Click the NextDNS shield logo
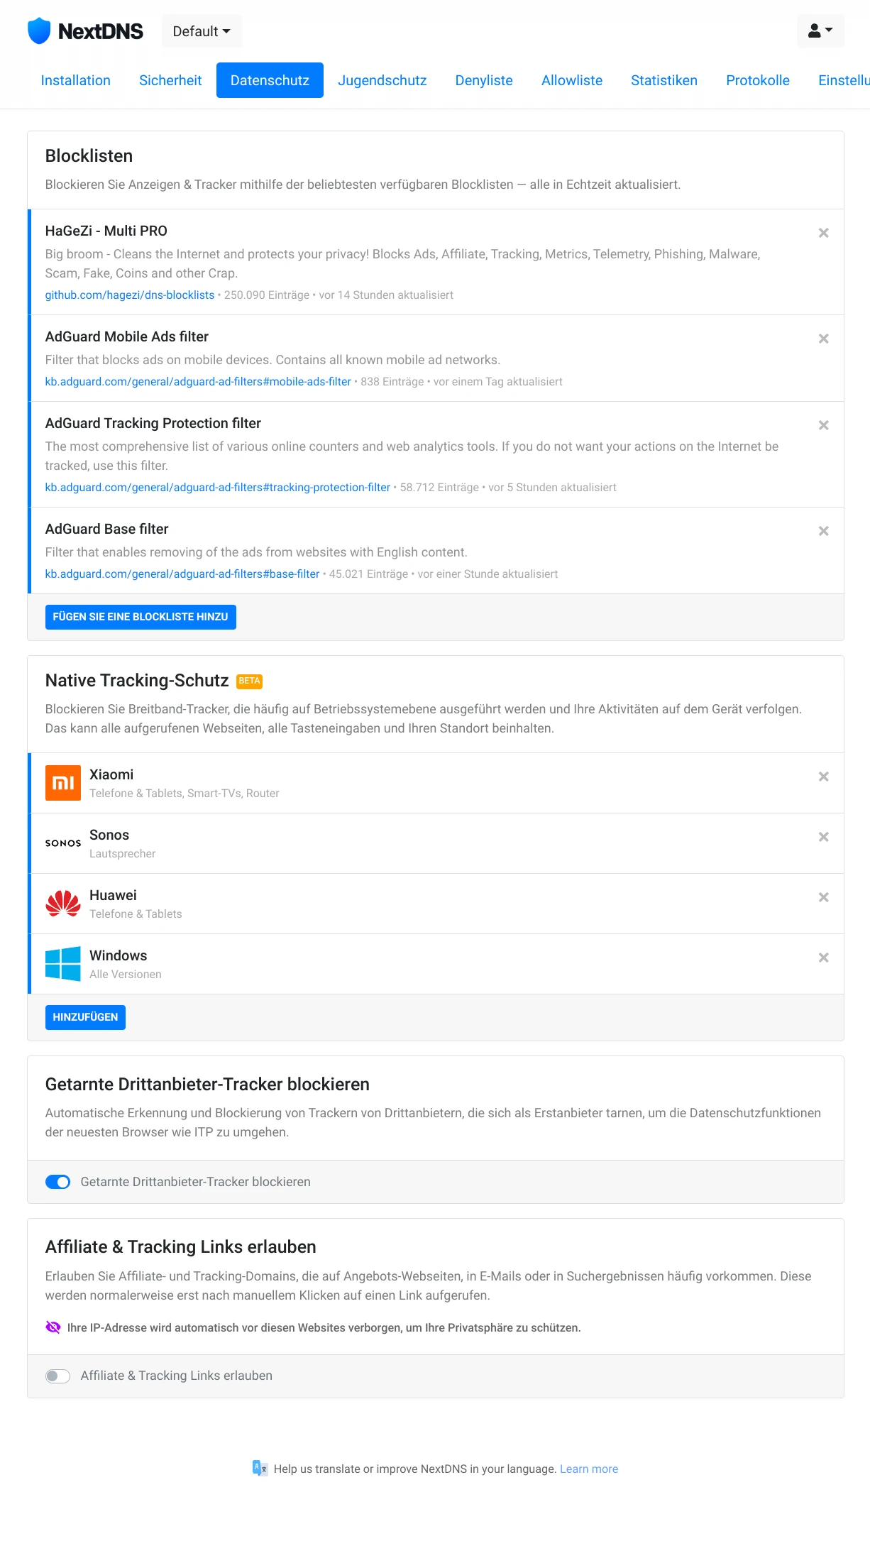This screenshot has width=870, height=1541. [x=39, y=31]
